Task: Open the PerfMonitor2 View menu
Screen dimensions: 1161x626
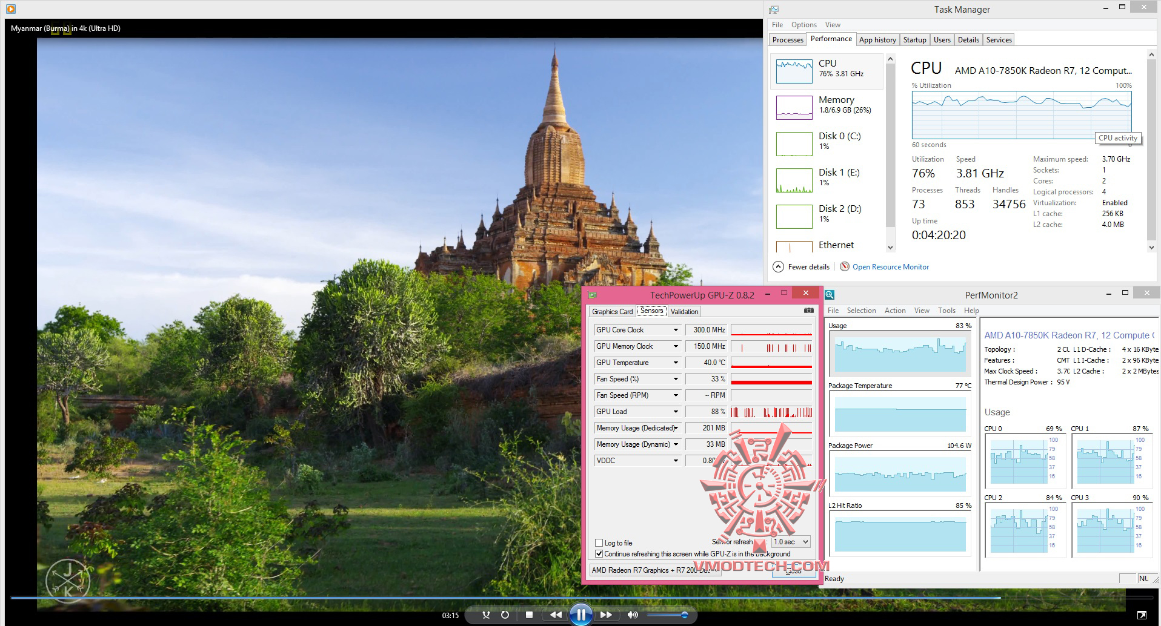Action: click(x=922, y=311)
